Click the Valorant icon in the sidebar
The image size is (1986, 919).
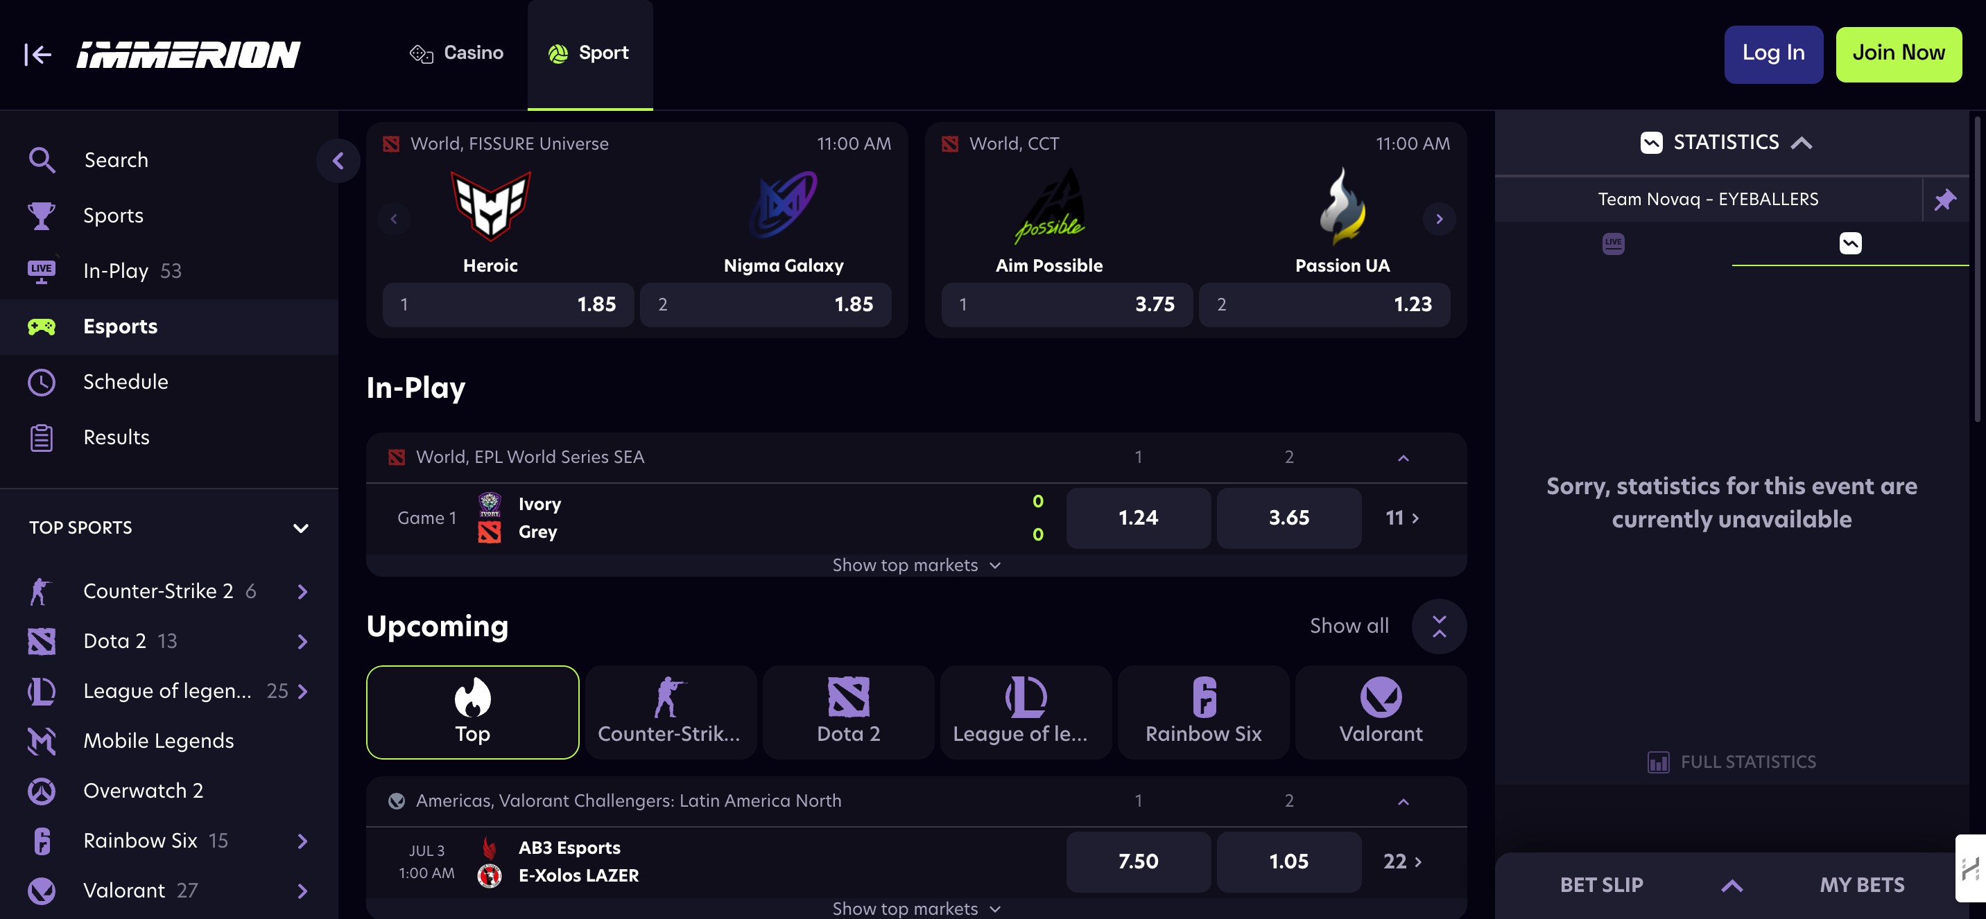click(x=42, y=891)
